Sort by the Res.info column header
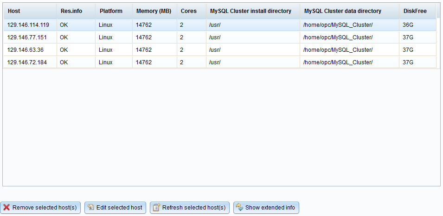The width and height of the screenshot is (443, 216). tap(71, 11)
